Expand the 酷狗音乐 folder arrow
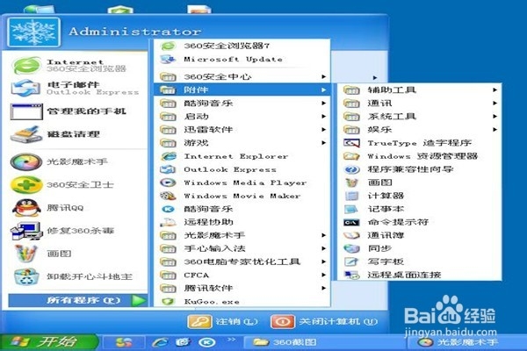 [x=323, y=104]
